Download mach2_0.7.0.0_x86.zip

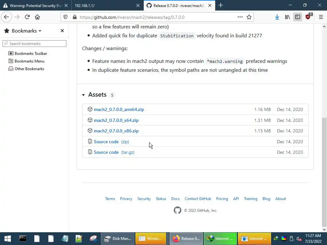116,131
